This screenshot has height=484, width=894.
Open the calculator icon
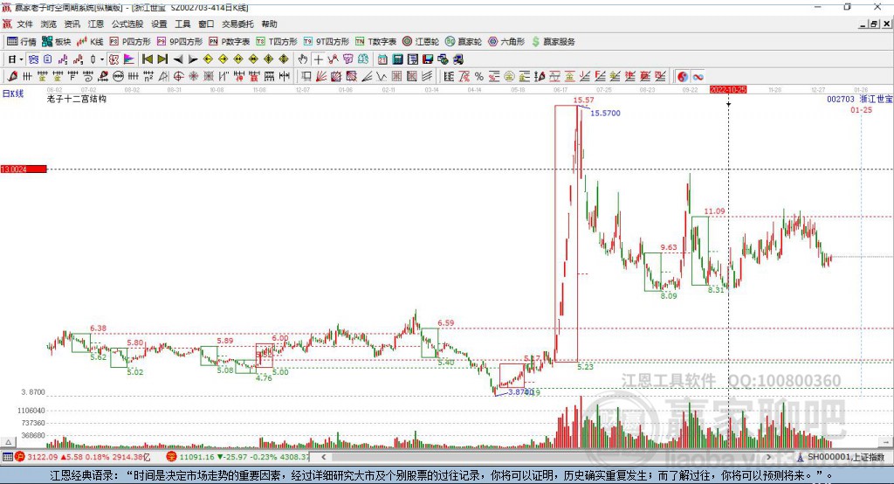397,59
